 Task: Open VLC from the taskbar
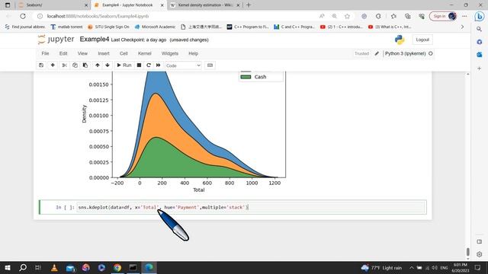pyautogui.click(x=54, y=267)
